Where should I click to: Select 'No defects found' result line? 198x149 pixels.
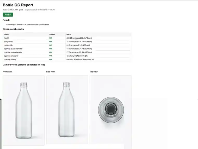(x=28, y=25)
